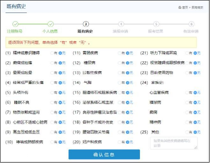Choose 无 for (16) 泌尿系结石或血尿
Image resolution: width=210 pixels, height=163 pixels.
click(x=128, y=103)
